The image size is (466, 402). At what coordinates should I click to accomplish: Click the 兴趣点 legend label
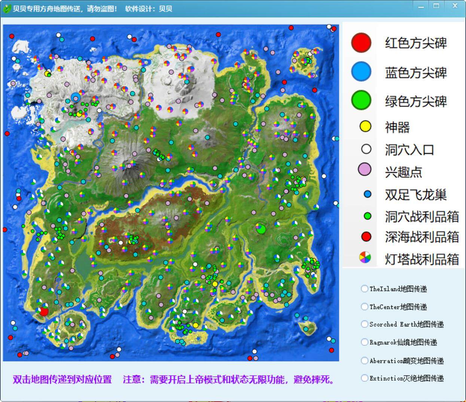(403, 172)
